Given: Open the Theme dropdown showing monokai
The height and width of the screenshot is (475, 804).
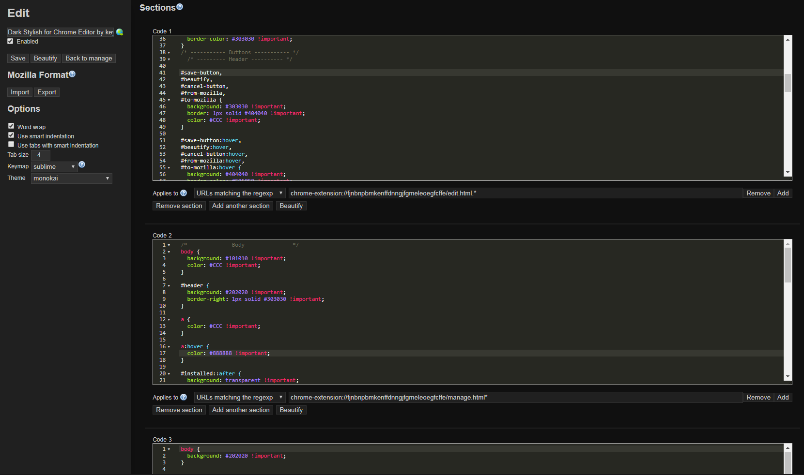Looking at the screenshot, I should click(x=71, y=178).
